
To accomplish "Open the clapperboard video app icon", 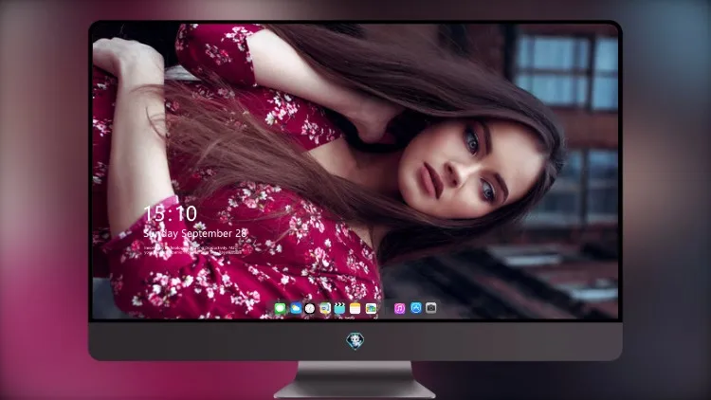I will point(339,308).
